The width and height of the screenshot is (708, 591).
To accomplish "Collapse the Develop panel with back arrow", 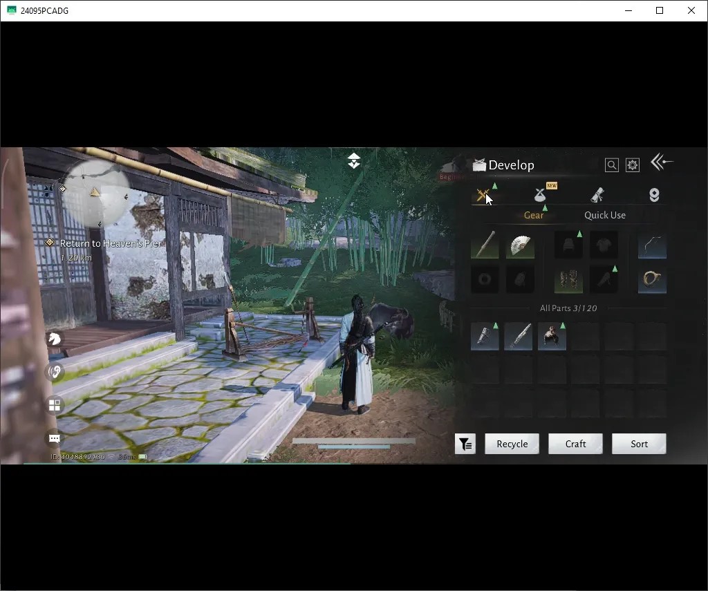I will (x=662, y=162).
